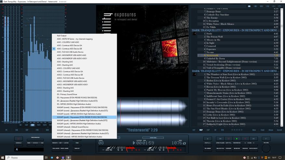Click the eject button left of transport
Viewport: 285px width, 160px height.
click(207, 139)
